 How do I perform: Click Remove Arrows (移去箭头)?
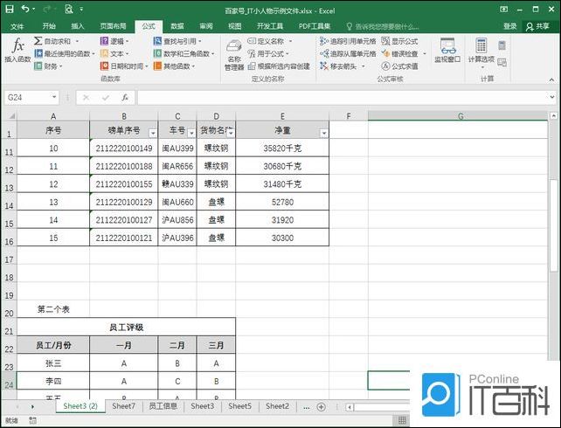coord(343,66)
